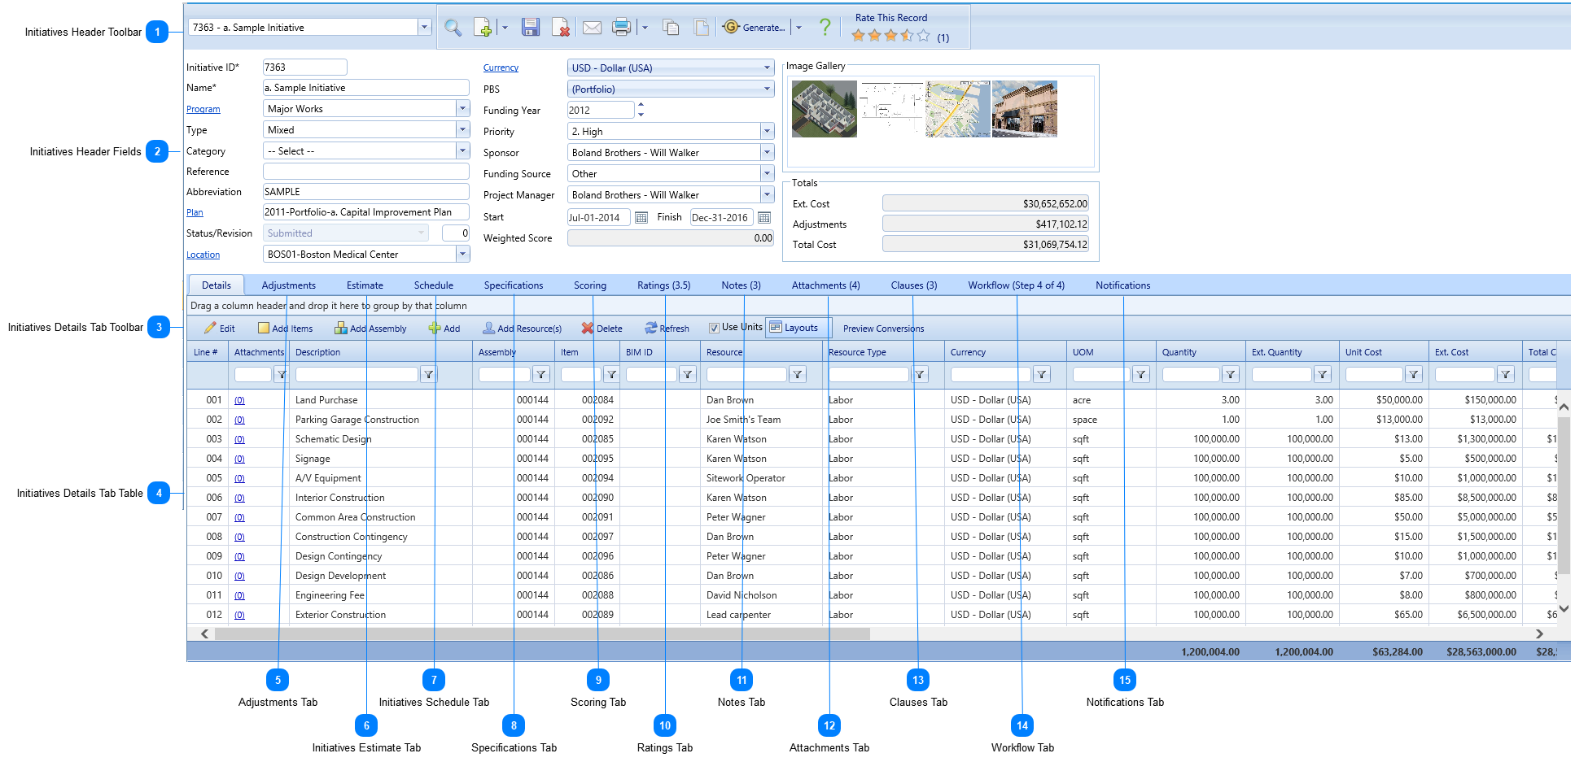This screenshot has height=762, width=1575.
Task: Click the envelope email icon
Action: click(593, 28)
